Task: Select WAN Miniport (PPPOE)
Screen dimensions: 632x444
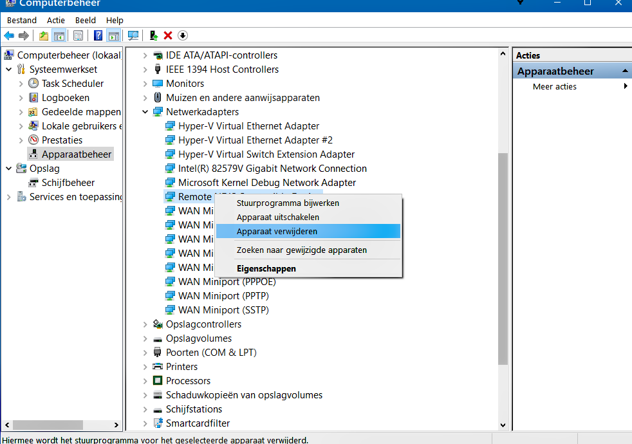Action: 227,282
